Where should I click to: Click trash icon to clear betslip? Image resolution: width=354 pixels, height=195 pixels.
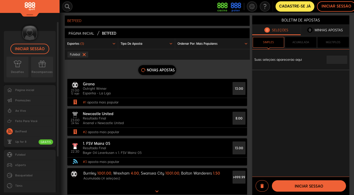coord(262,186)
